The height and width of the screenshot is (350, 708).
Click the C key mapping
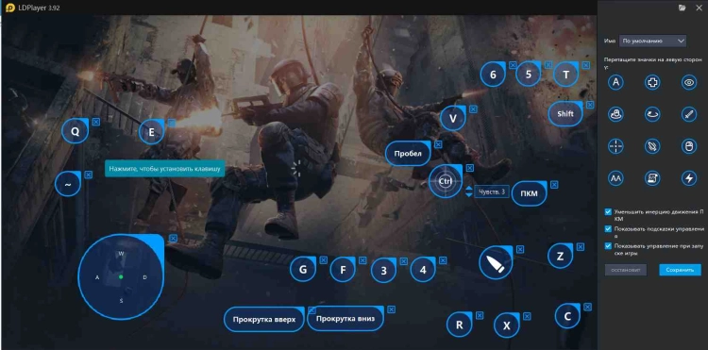567,316
